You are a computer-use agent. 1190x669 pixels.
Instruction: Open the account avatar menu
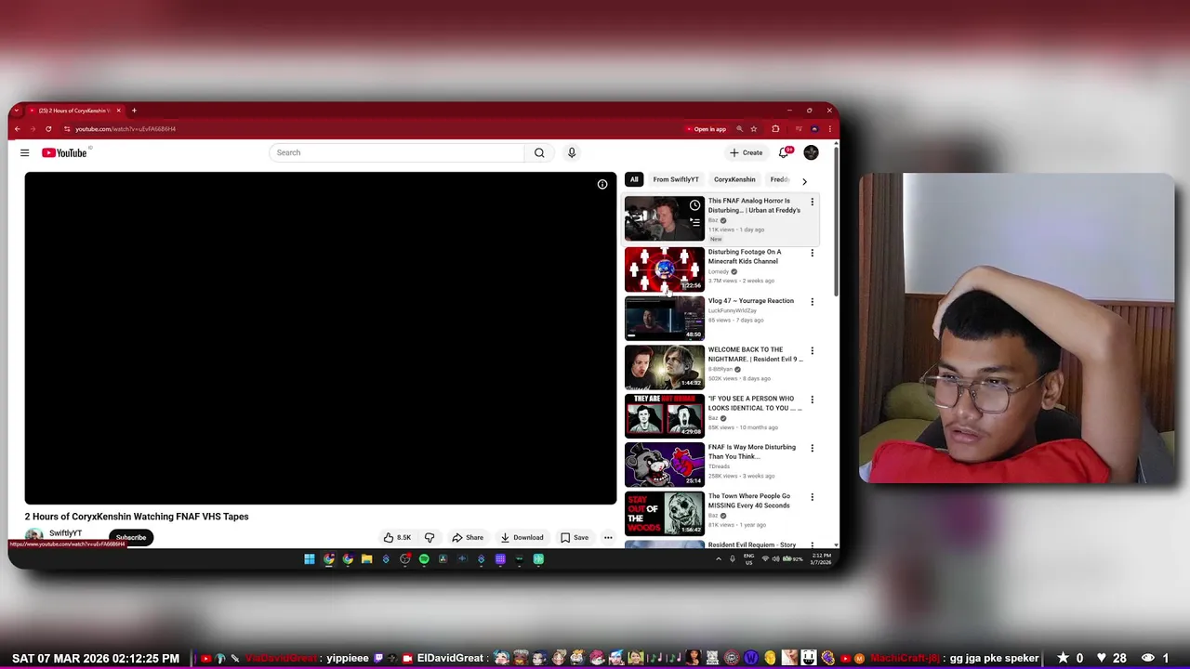[x=811, y=152]
